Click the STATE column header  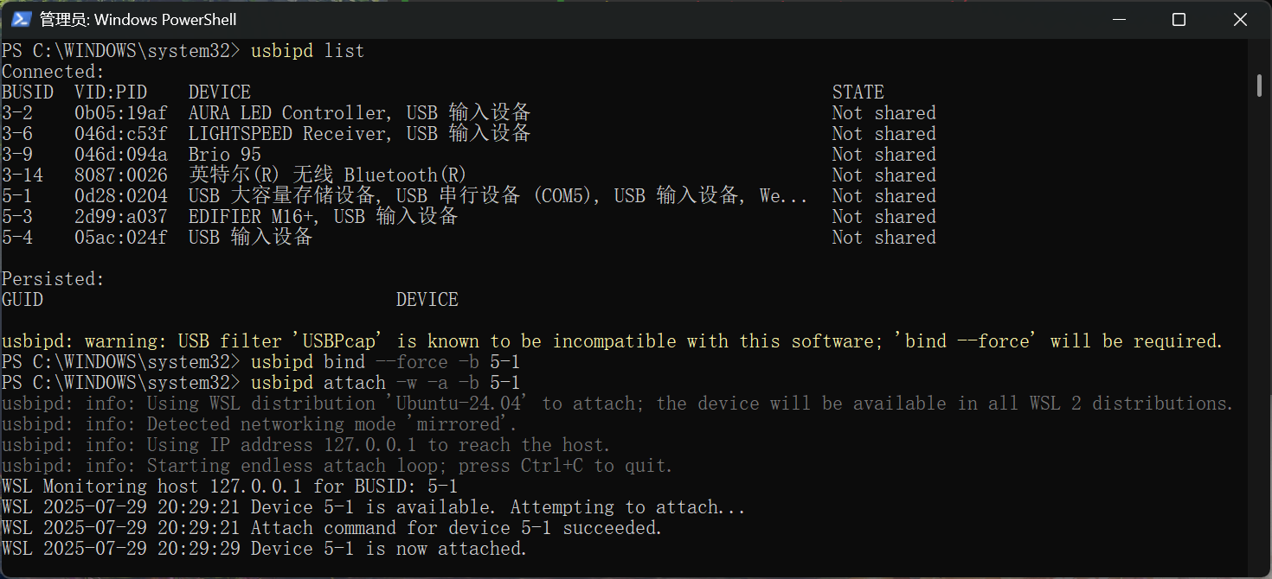point(858,92)
